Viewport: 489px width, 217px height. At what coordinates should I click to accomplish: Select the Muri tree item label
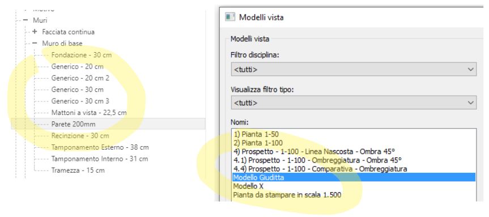point(40,20)
